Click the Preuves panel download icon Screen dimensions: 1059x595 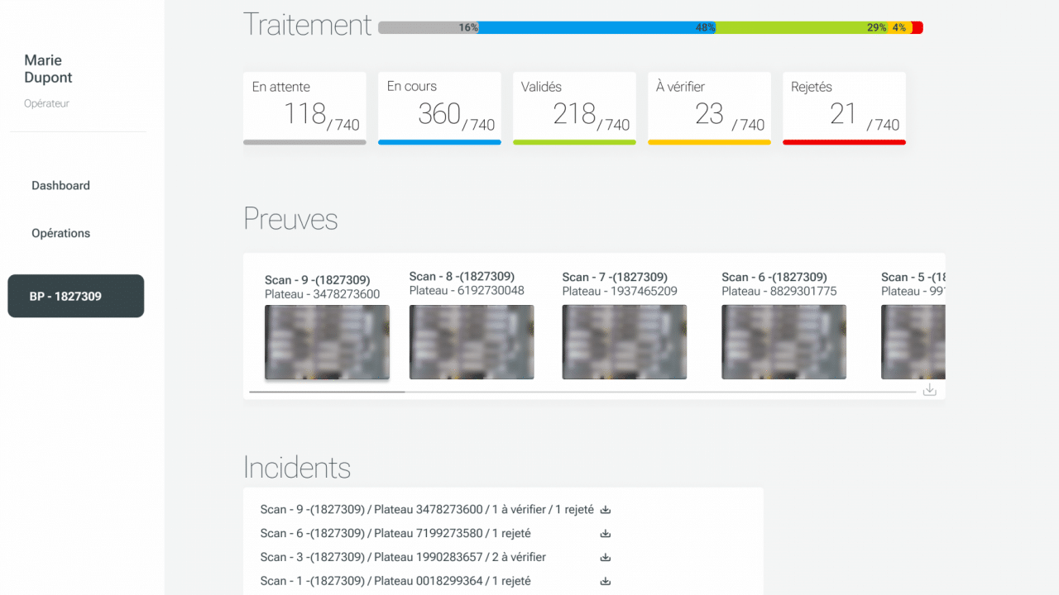(x=929, y=390)
